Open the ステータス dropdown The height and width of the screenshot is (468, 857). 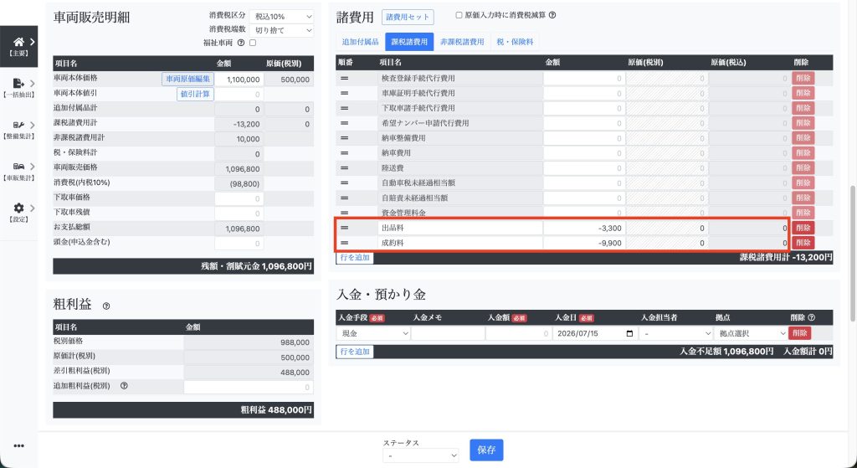[x=420, y=455]
